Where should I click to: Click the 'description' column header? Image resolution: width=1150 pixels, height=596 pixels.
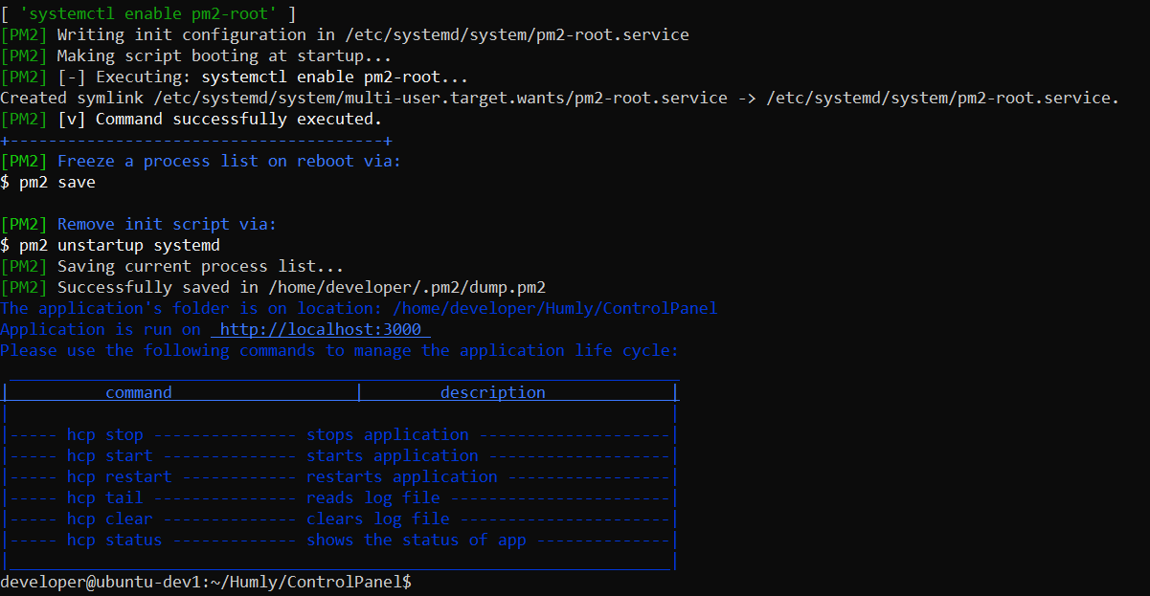coord(493,391)
